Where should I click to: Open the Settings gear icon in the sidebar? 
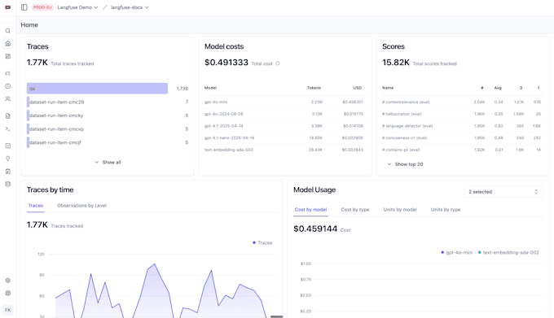pyautogui.click(x=8, y=281)
